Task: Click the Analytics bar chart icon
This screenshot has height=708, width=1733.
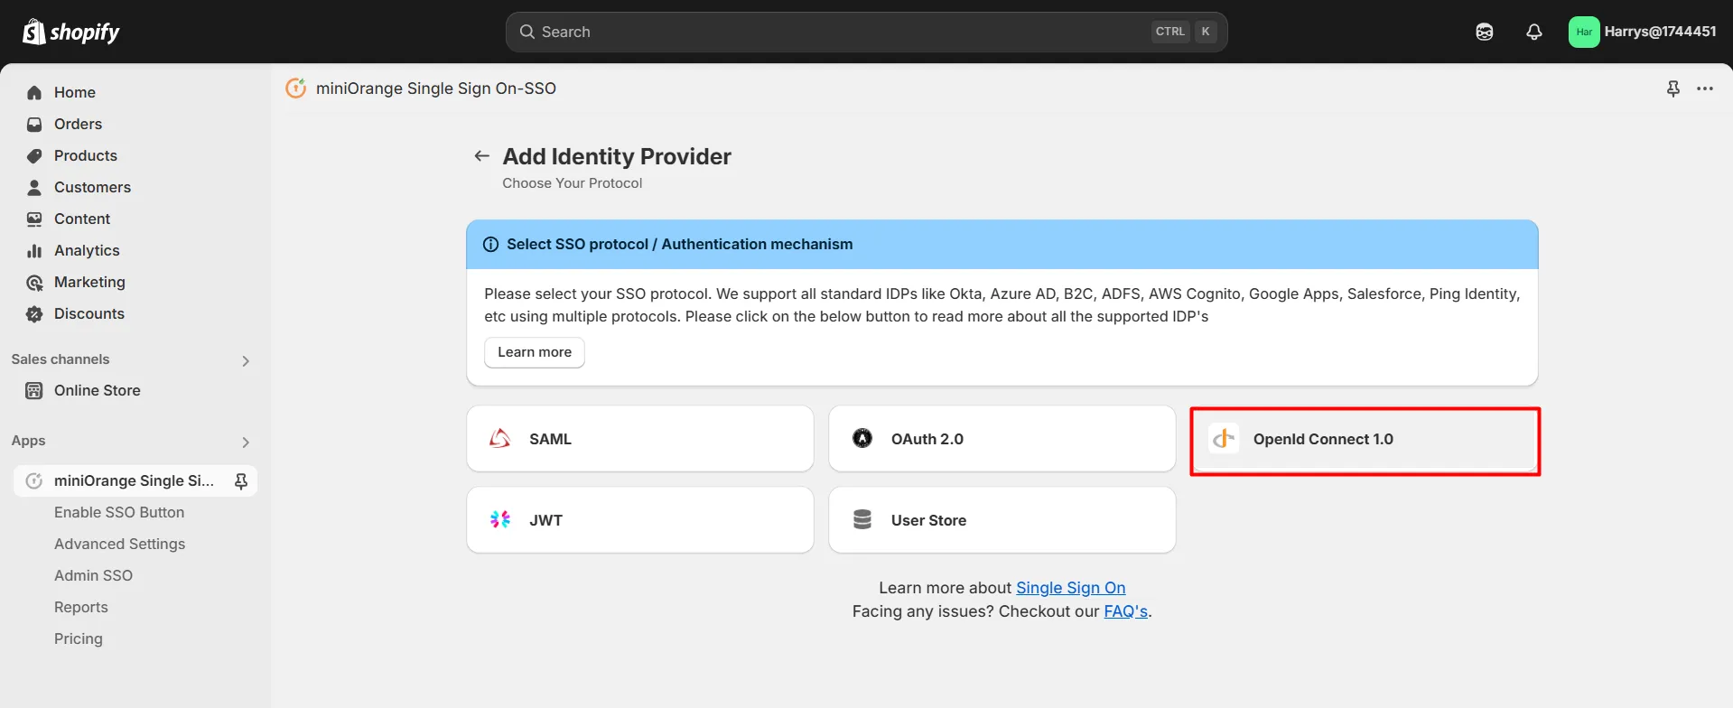Action: click(34, 250)
